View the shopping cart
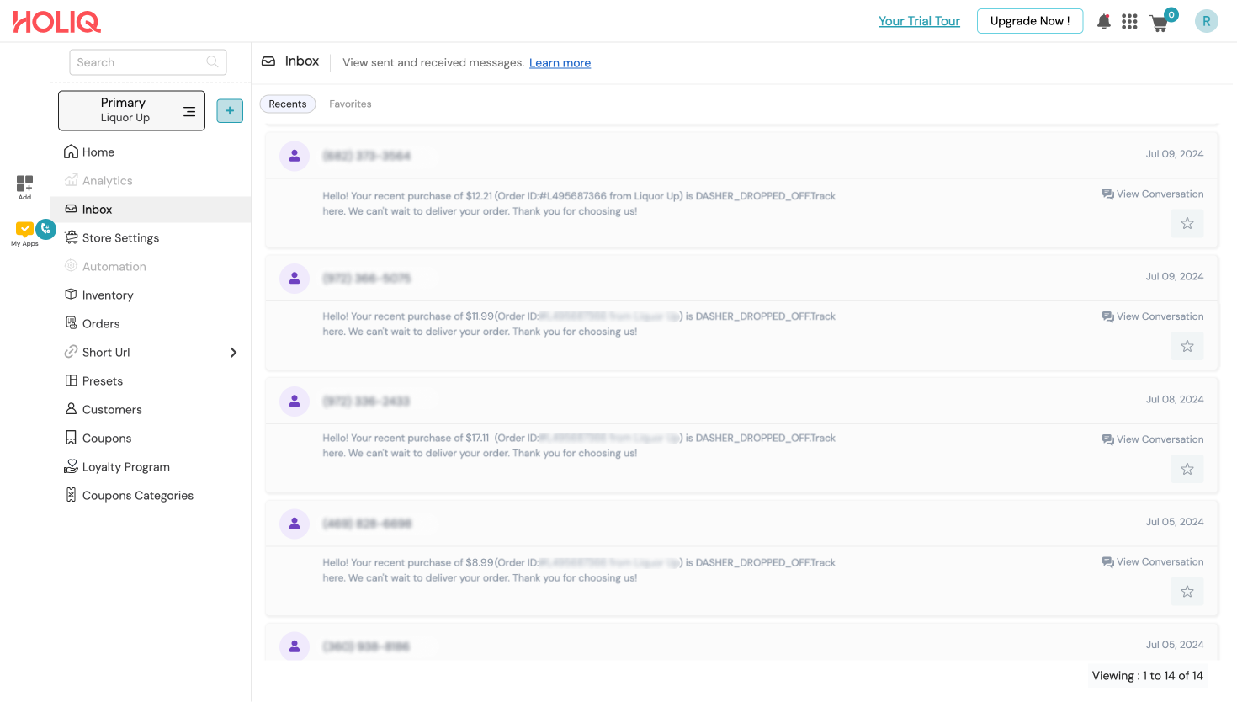The image size is (1237, 702). [x=1160, y=23]
